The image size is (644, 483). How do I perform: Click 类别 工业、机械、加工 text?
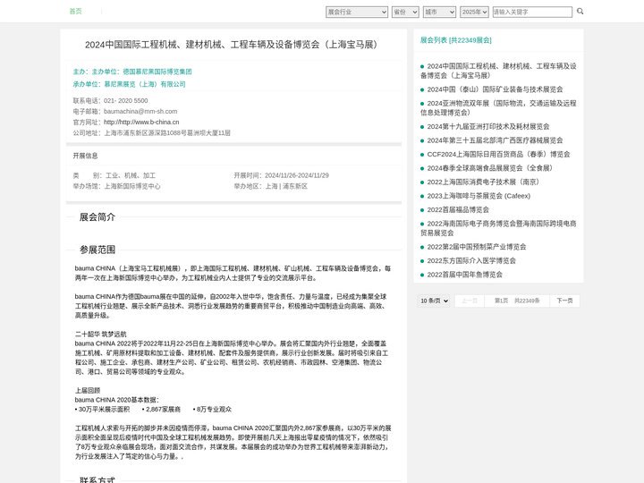pos(114,175)
